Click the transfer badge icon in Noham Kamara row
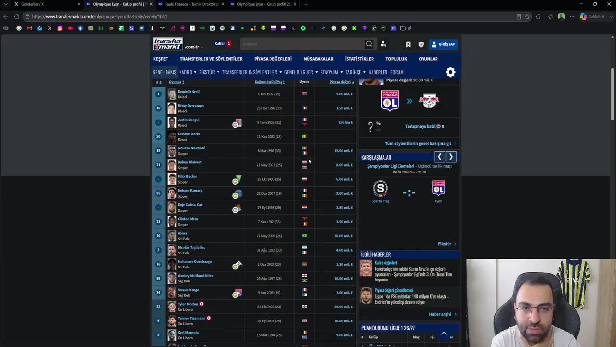Screen dimensions: 616x347 point(237,194)
